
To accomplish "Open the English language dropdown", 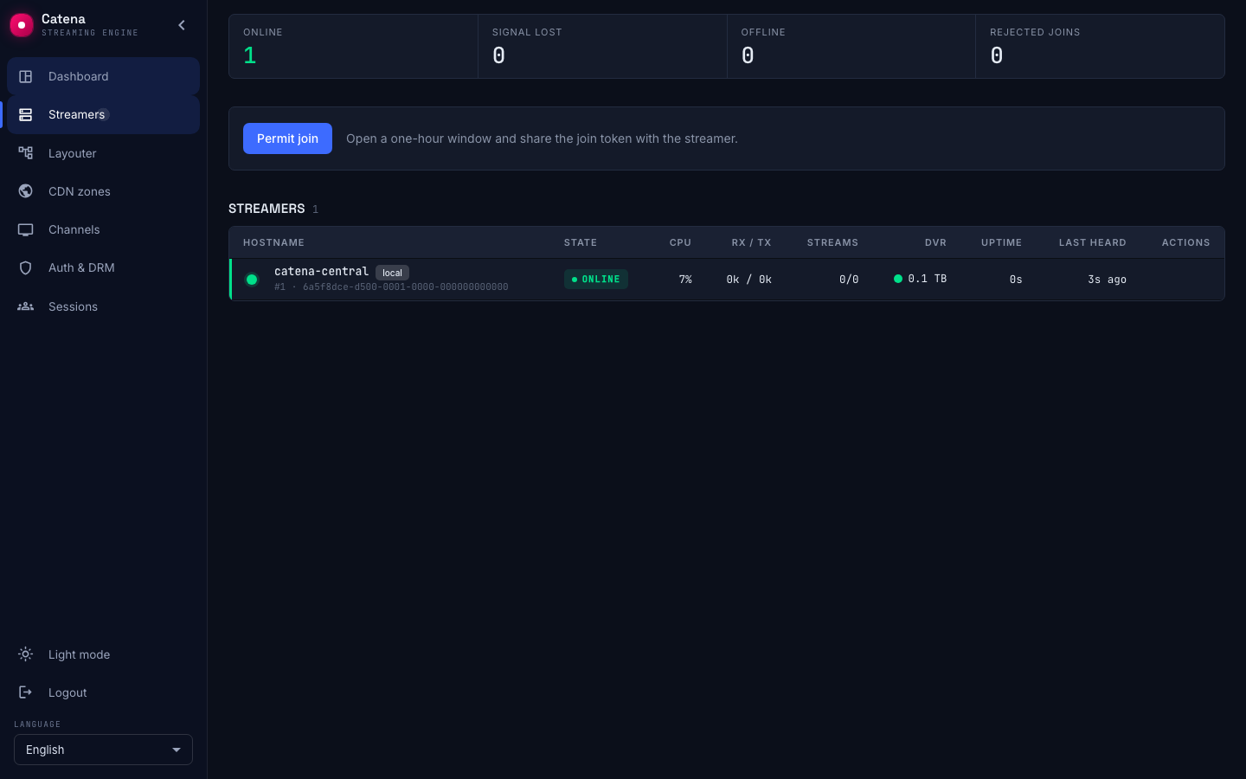I will coord(103,750).
